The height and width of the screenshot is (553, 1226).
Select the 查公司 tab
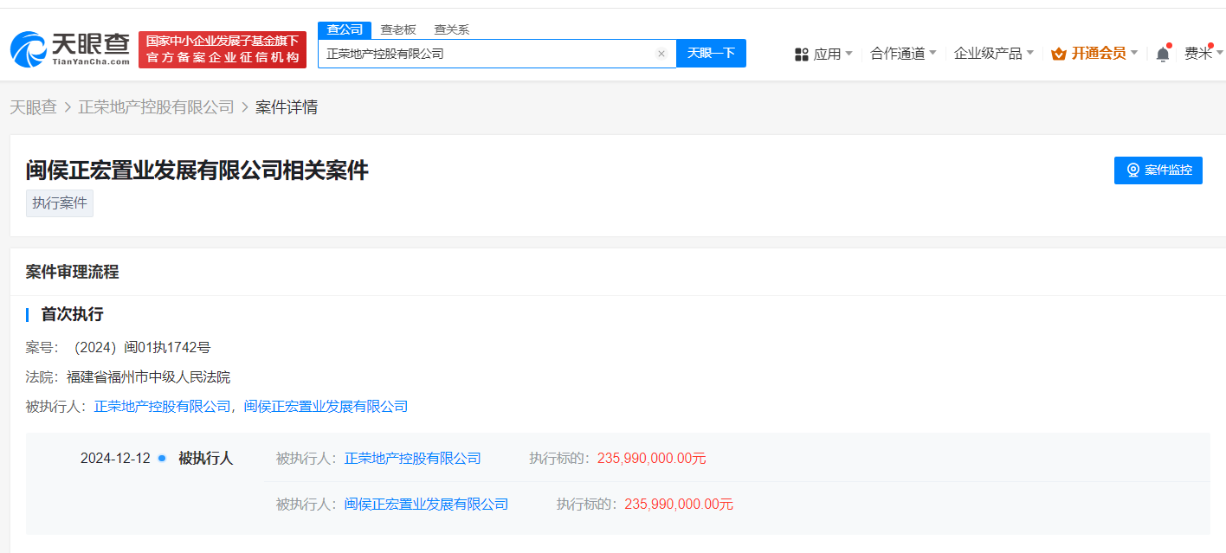click(x=344, y=29)
